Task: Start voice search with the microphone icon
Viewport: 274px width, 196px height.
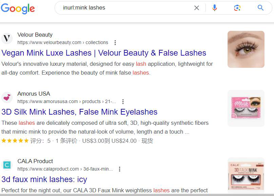Action: click(x=215, y=8)
